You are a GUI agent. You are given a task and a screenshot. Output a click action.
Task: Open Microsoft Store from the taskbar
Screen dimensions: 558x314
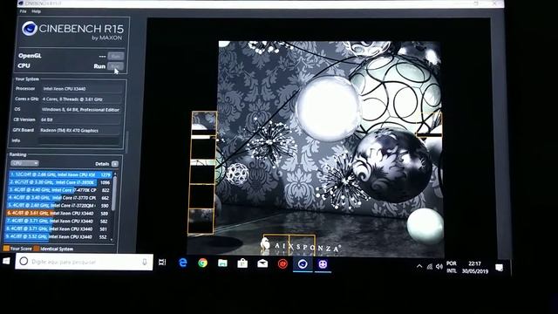242,263
